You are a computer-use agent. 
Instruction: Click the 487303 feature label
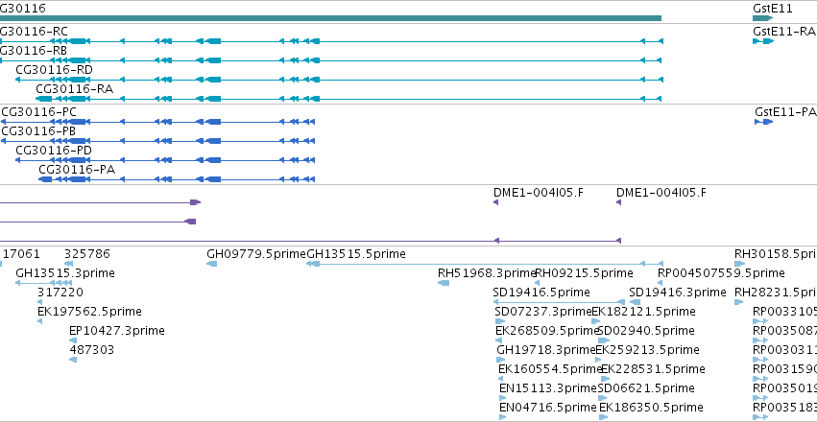pyautogui.click(x=92, y=350)
